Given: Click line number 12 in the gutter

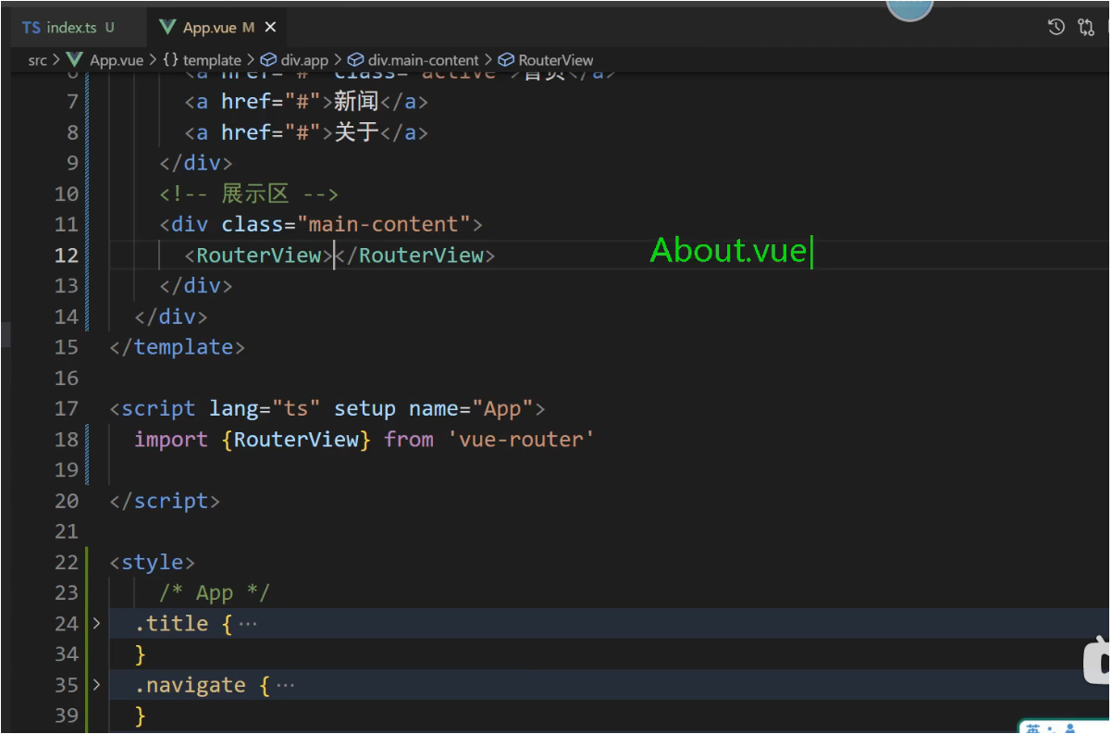Looking at the screenshot, I should click(67, 255).
